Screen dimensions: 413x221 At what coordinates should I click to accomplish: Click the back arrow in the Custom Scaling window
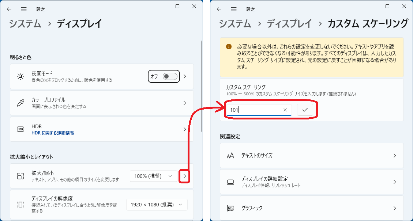[x=219, y=9]
